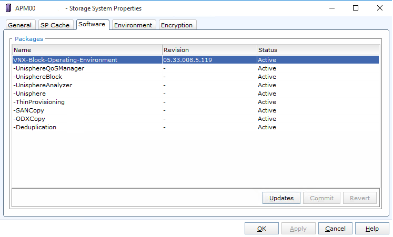This screenshot has width=393, height=237.
Task: Select the -ODXCopy package row
Action: (x=196, y=119)
